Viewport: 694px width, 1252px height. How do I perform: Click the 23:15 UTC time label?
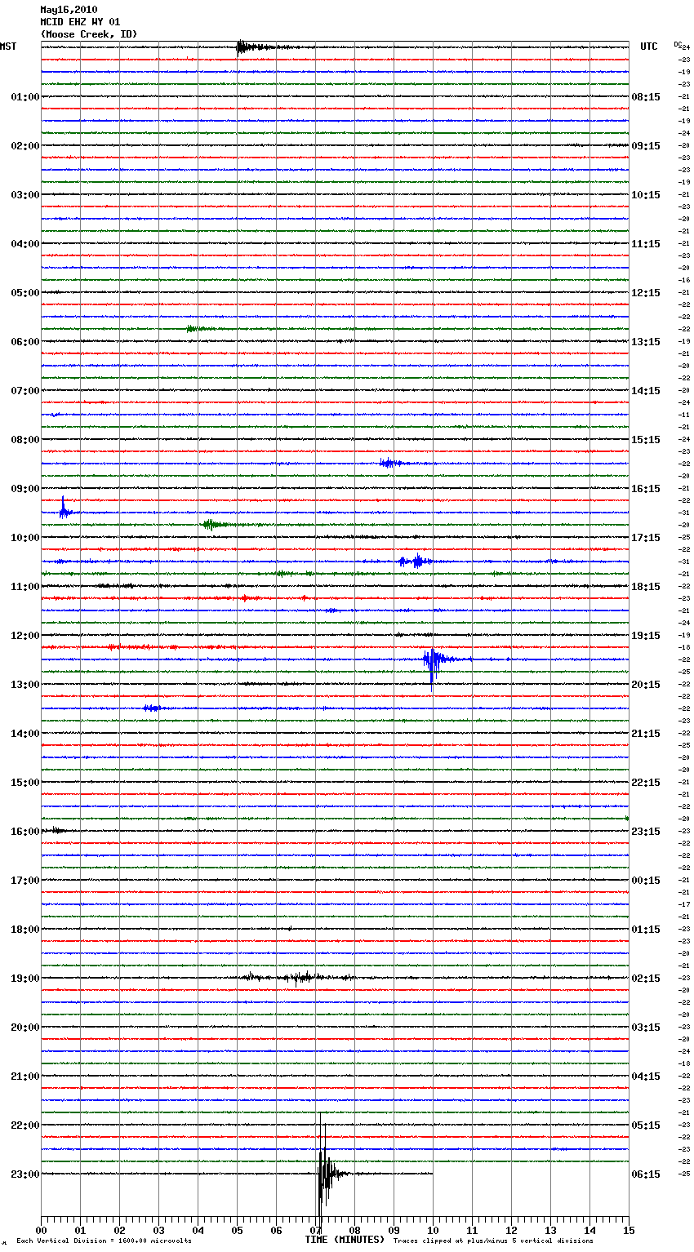click(646, 832)
